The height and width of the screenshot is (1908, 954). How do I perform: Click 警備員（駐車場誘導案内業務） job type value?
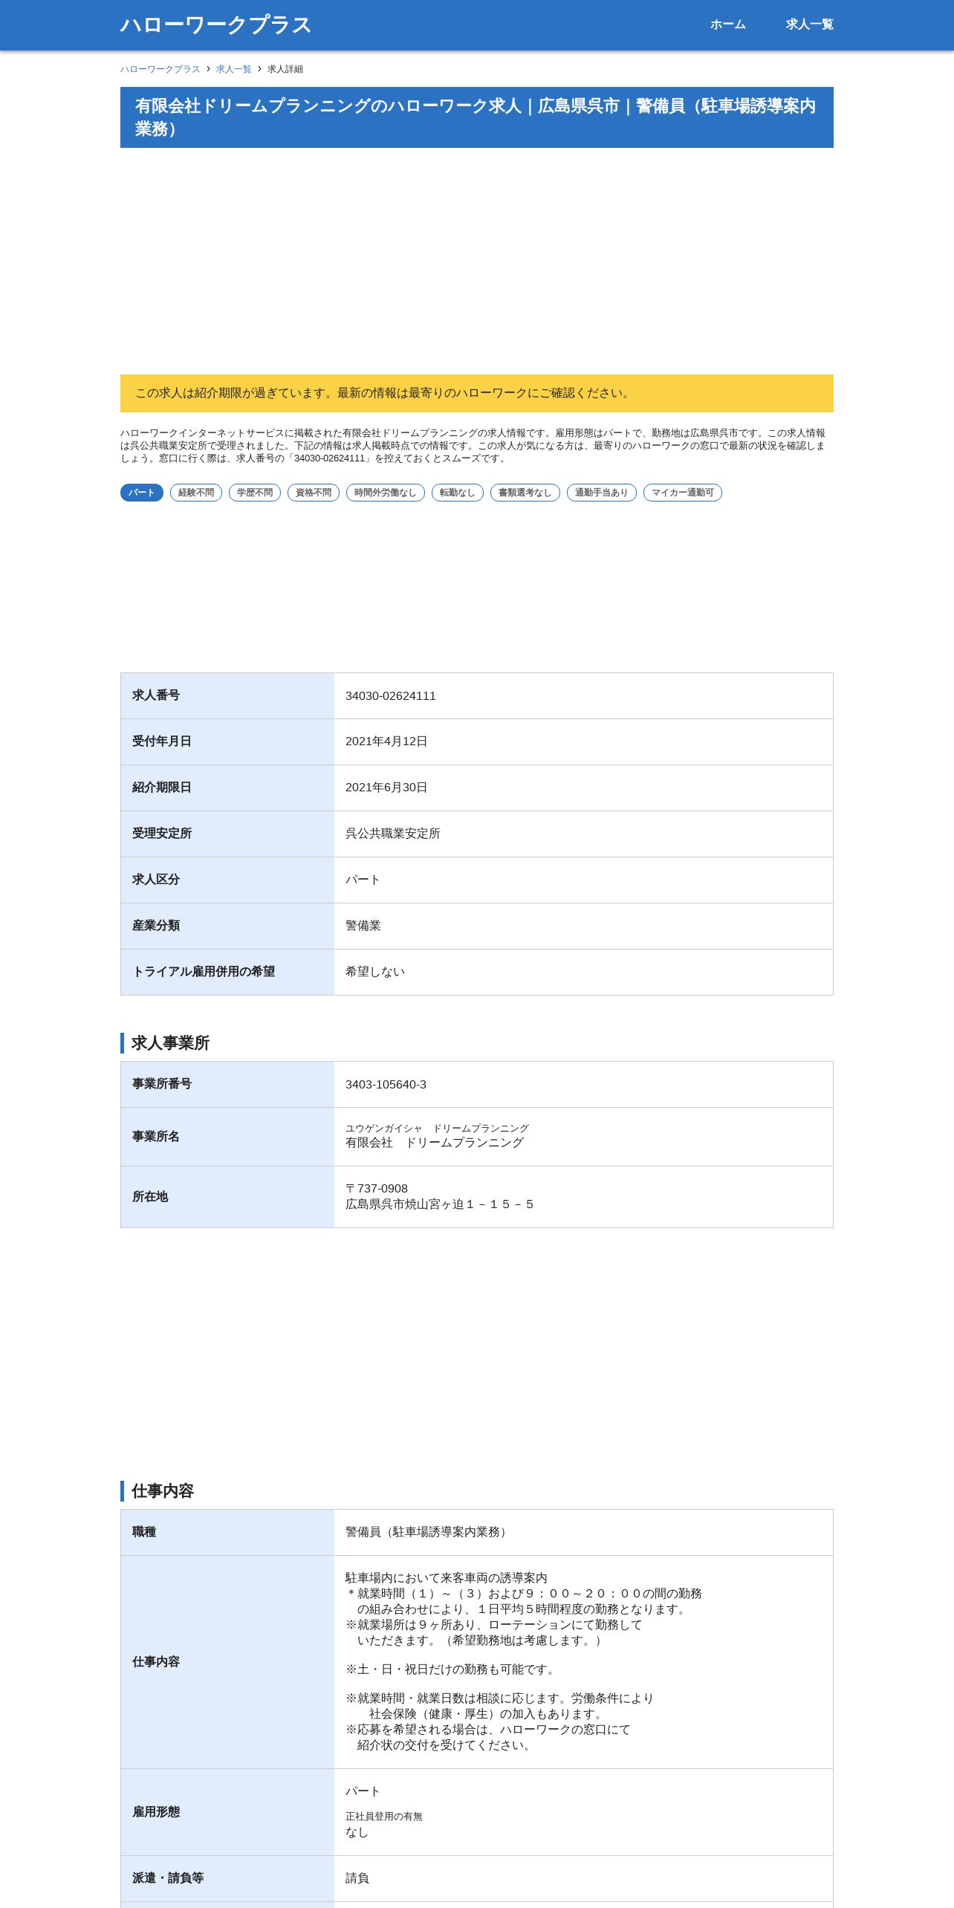coord(429,1532)
